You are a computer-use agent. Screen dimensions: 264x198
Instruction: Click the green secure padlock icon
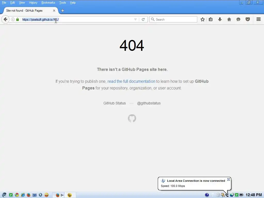[x=18, y=19]
